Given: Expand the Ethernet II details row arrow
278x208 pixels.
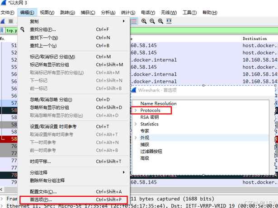Looking at the screenshot, I should click(x=2, y=206).
